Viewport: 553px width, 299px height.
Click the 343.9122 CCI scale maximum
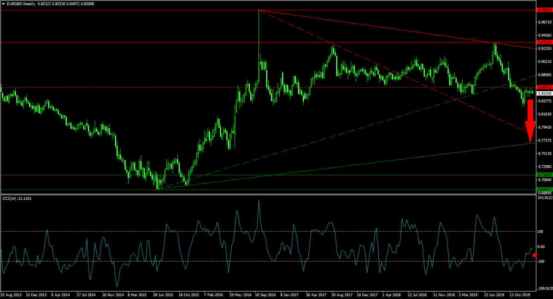coord(545,198)
